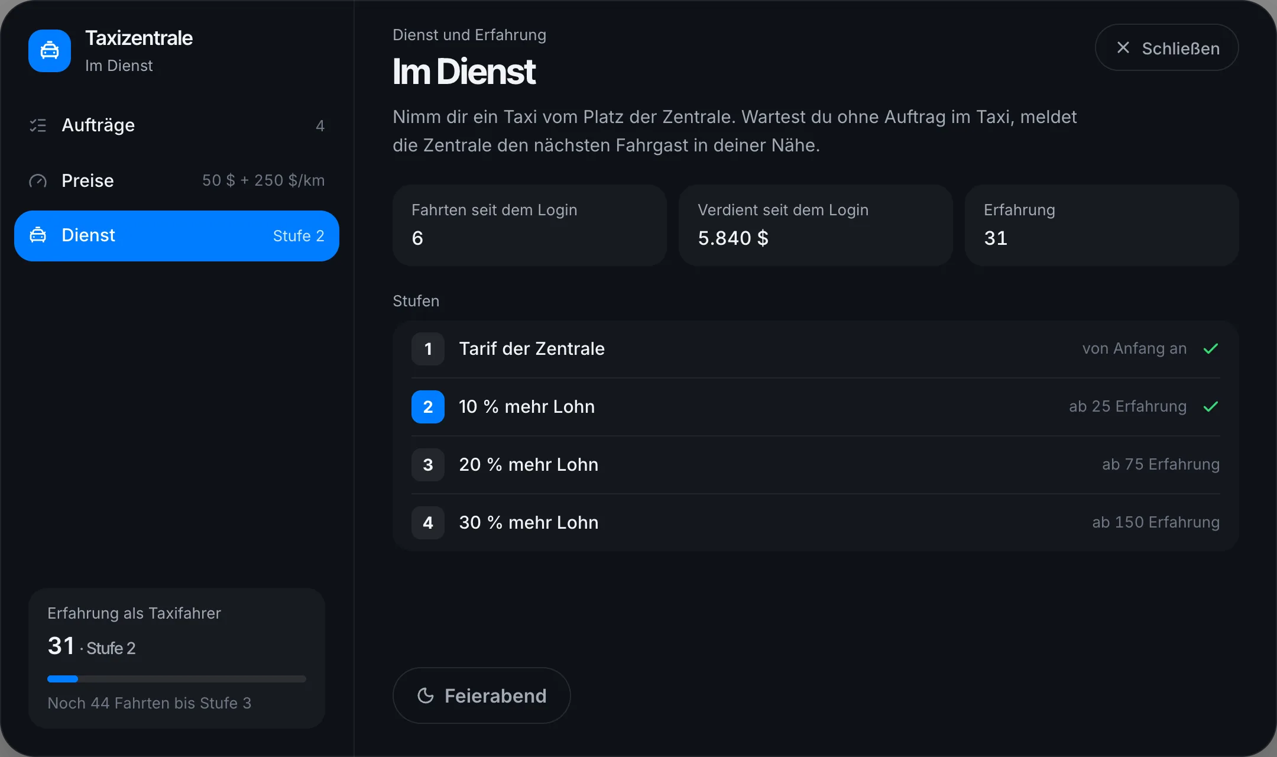Click the '5.840 $' earnings value
The height and width of the screenshot is (757, 1277).
pos(733,238)
